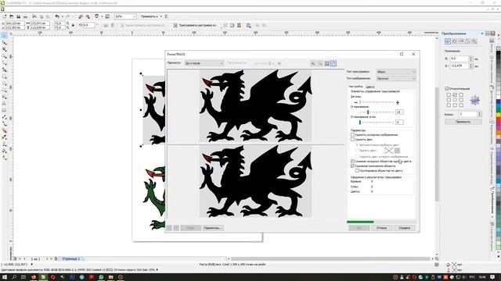The width and height of the screenshot is (501, 281).
Task: Click the Open file toolbar icon
Action: point(12,16)
